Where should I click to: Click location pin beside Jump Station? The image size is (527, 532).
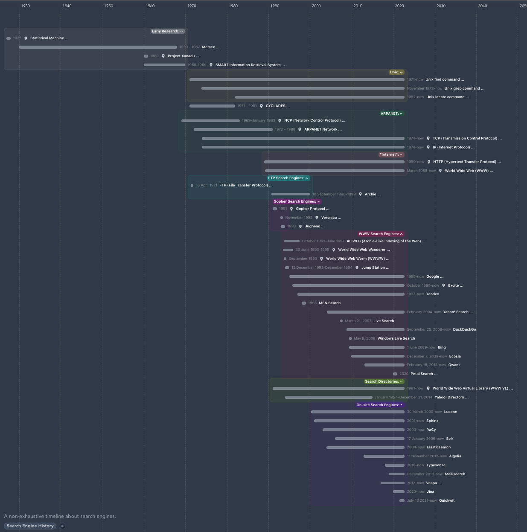click(x=357, y=268)
